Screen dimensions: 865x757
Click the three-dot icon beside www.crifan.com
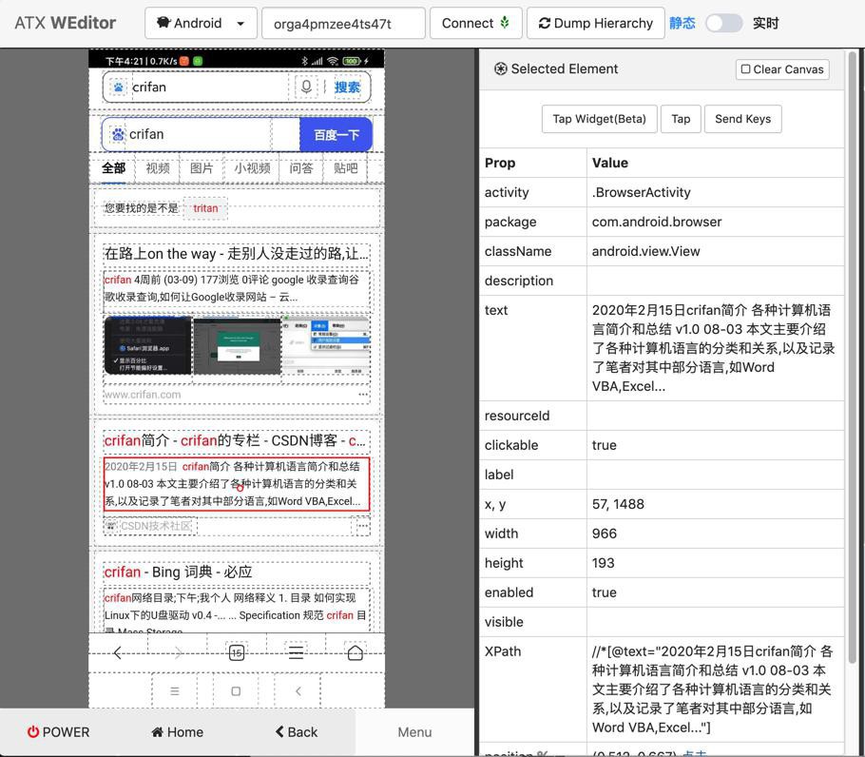[x=362, y=395]
